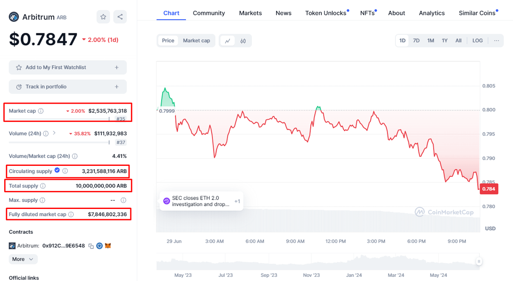Copy the Arbitrum contract address

[91, 246]
